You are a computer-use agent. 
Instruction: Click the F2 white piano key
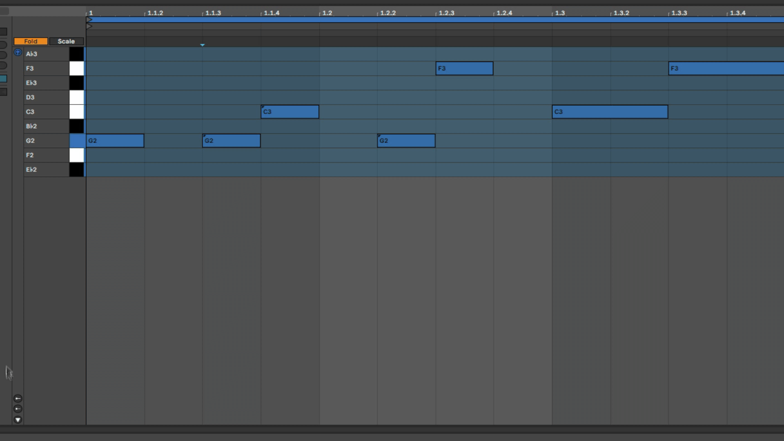click(x=76, y=155)
